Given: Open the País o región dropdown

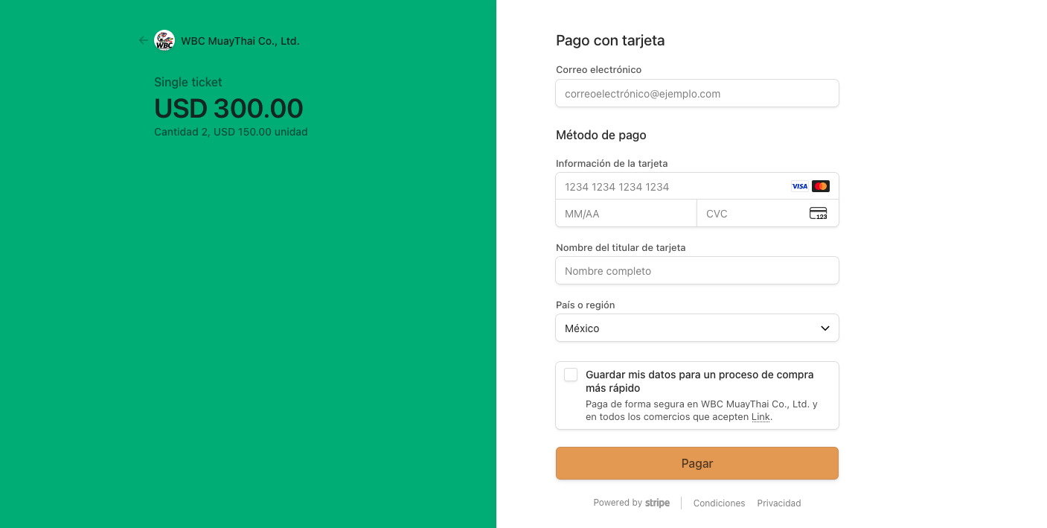Looking at the screenshot, I should click(697, 328).
